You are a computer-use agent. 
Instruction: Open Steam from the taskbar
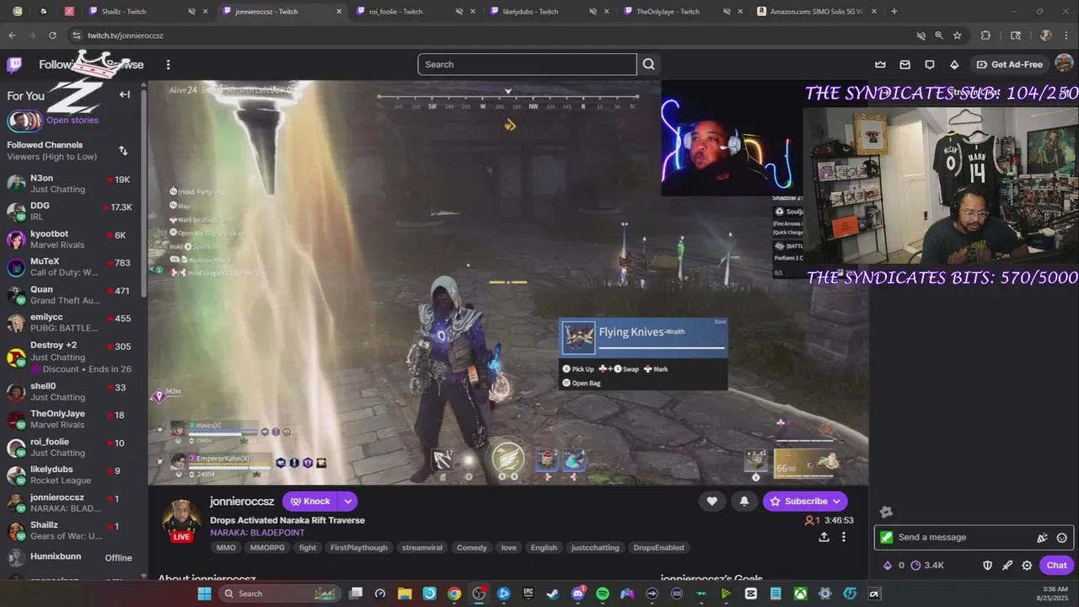[553, 594]
